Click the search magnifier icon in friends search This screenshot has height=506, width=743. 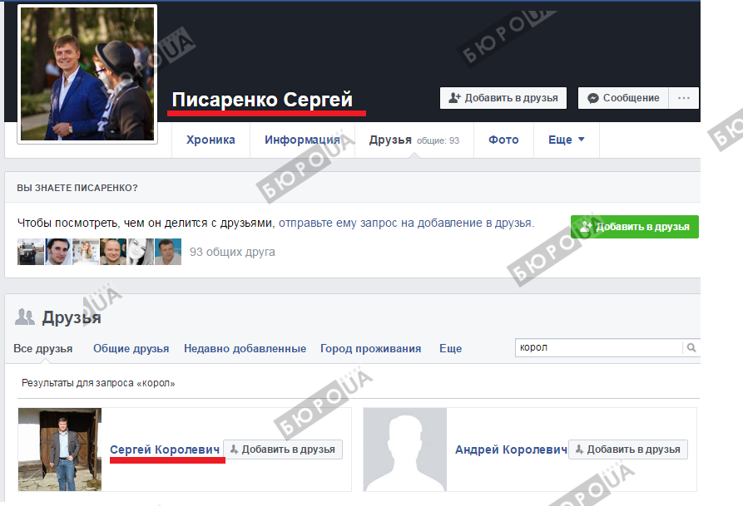tap(691, 348)
